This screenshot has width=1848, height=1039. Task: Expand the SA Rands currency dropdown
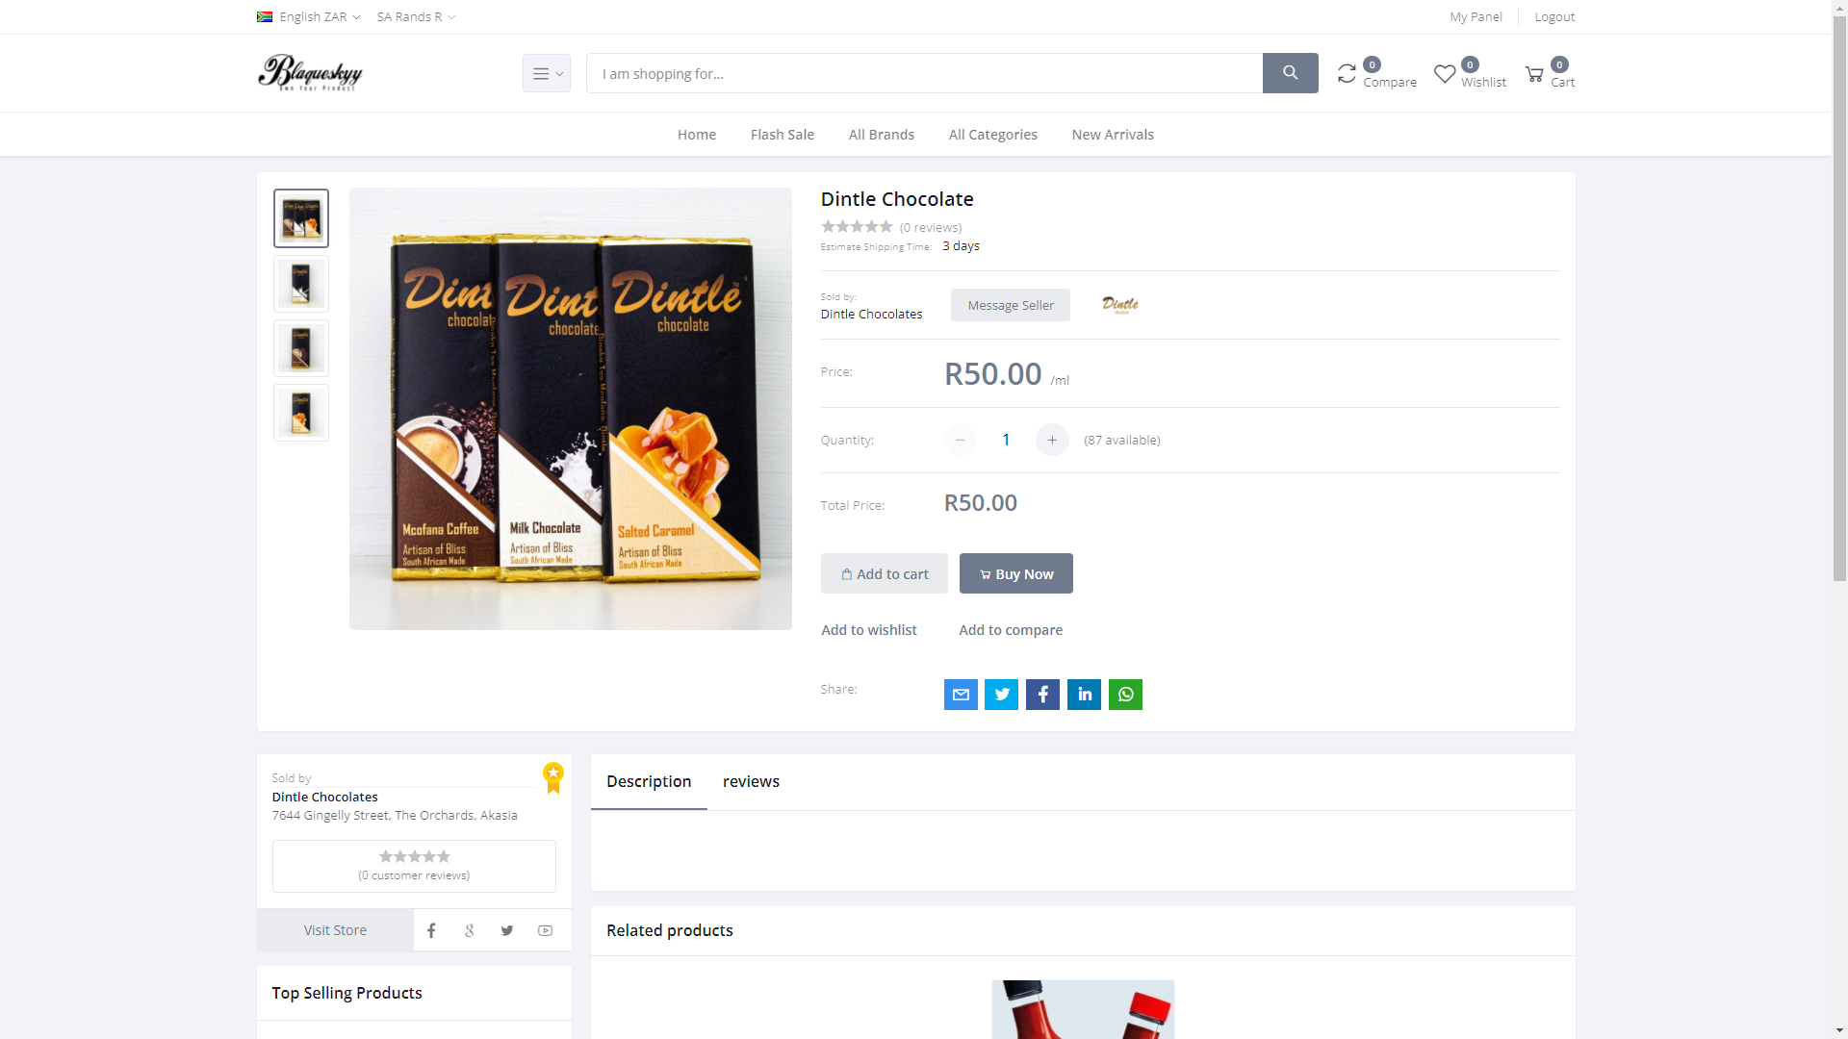[x=416, y=16]
